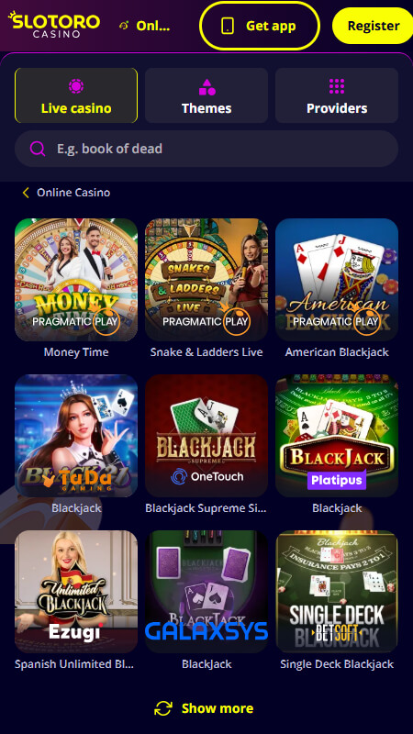
Task: Load more games with Show more
Action: (x=204, y=708)
